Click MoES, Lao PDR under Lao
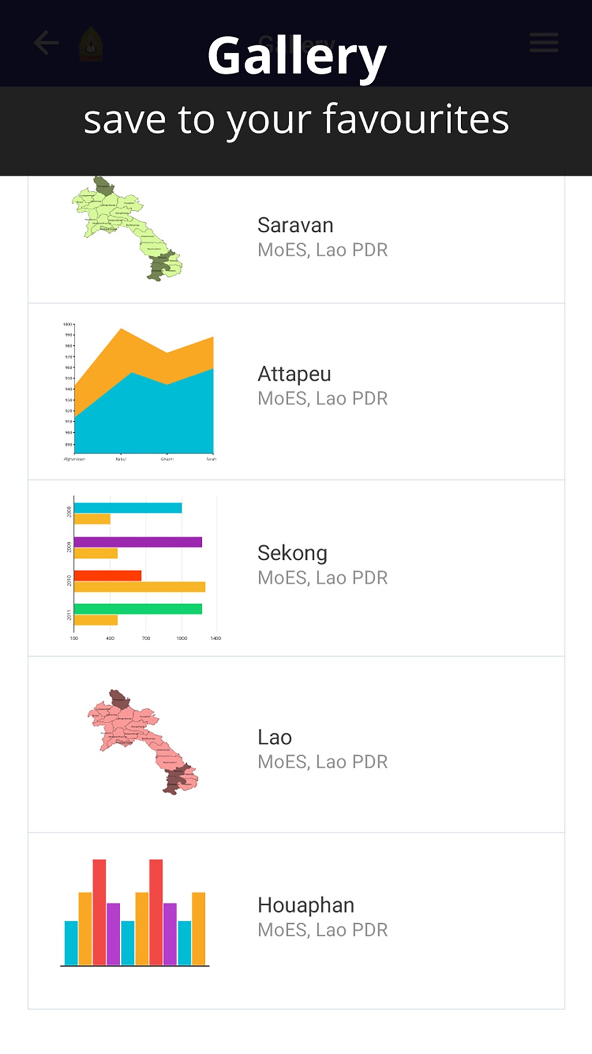 323,762
